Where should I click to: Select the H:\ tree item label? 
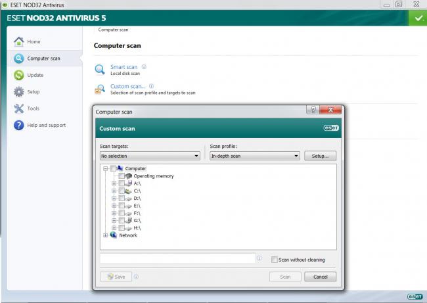pos(137,228)
